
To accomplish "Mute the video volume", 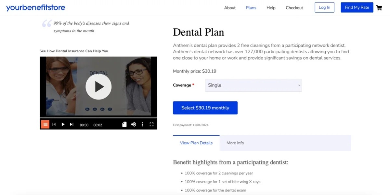I will pyautogui.click(x=133, y=124).
